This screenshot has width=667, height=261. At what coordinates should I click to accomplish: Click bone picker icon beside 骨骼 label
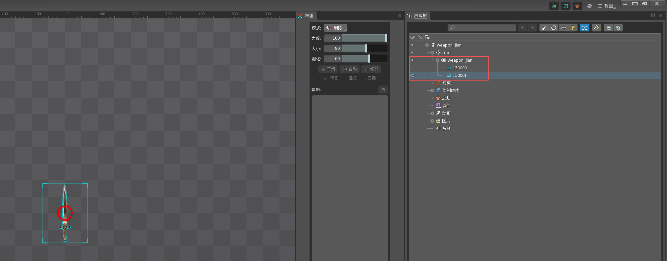coord(383,89)
